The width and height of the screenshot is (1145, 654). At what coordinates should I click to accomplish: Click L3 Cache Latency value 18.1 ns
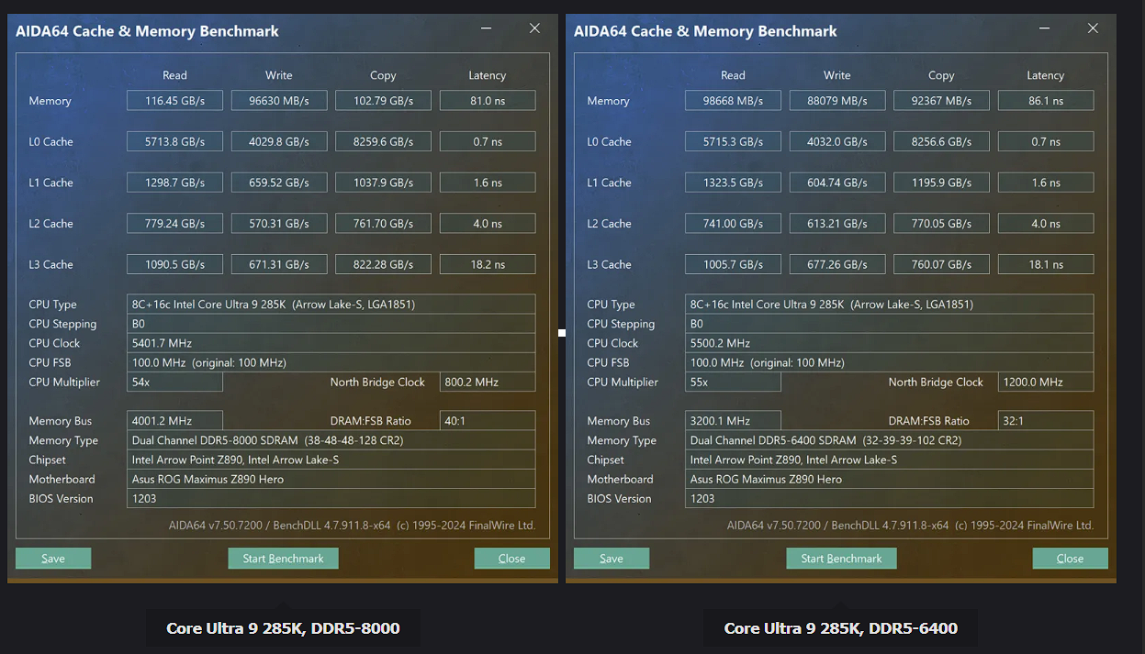point(1046,264)
